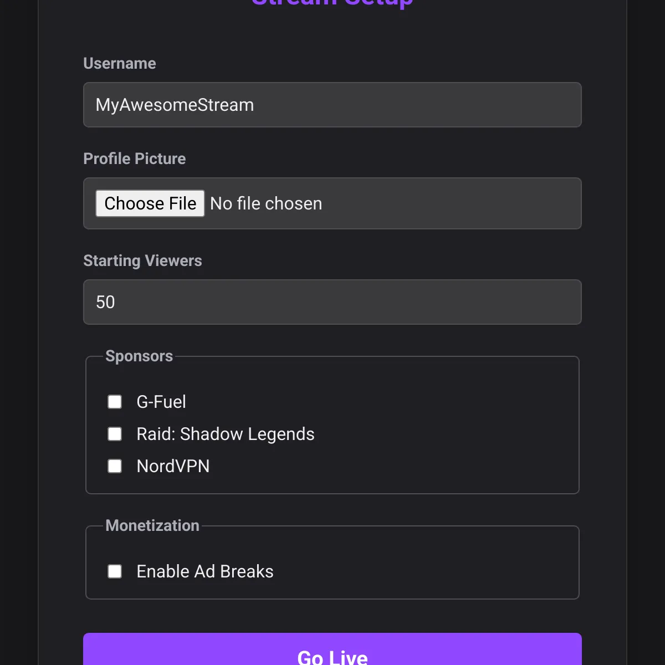Click the Starting Viewers label
665x665 pixels.
(x=142, y=260)
